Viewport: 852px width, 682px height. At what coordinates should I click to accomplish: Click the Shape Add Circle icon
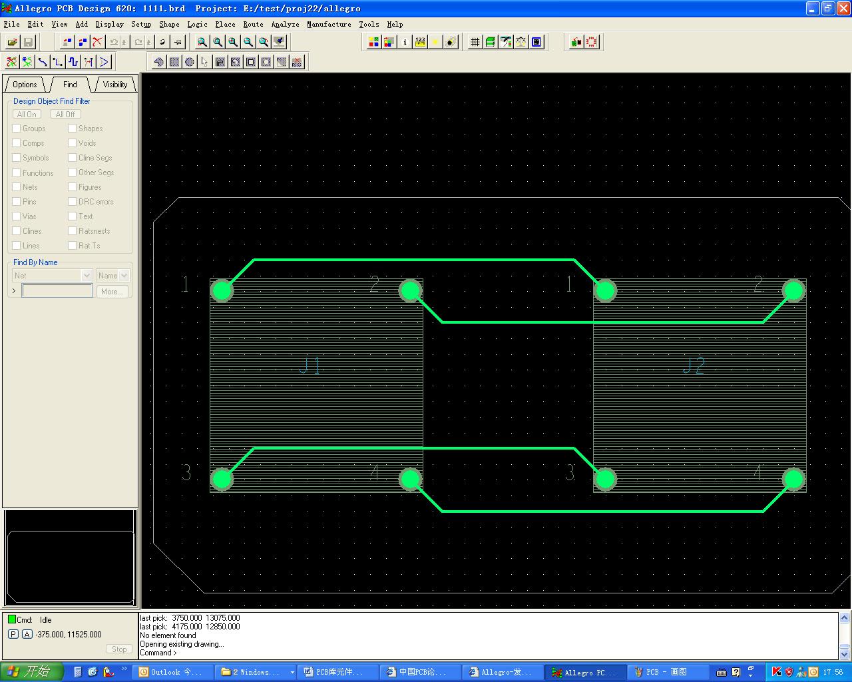point(190,62)
